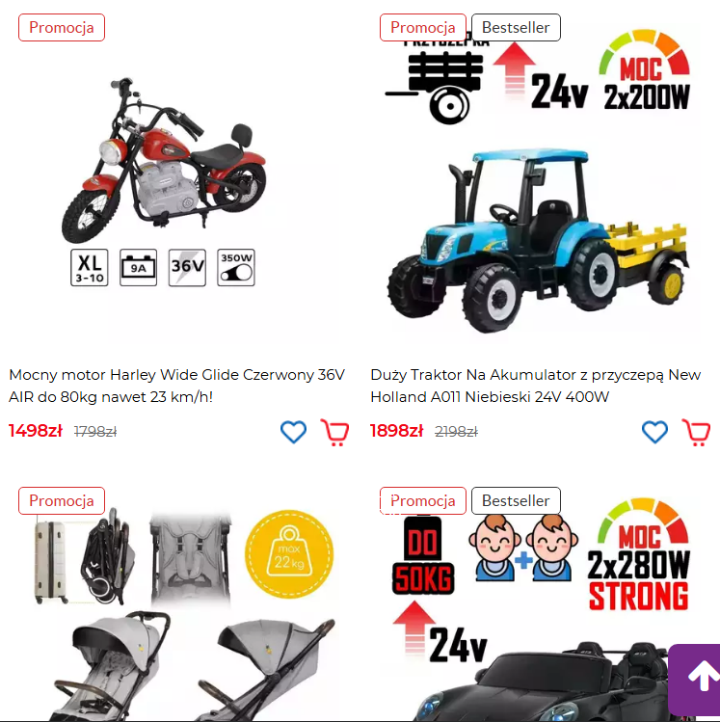Viewport: 720px width, 722px height.
Task: Click Promocja badge on Harley motorcycle
Action: click(x=62, y=28)
